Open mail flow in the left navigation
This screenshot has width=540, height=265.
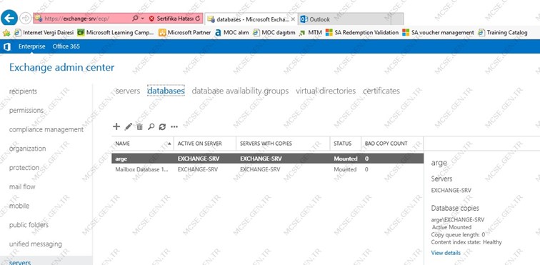pos(22,186)
